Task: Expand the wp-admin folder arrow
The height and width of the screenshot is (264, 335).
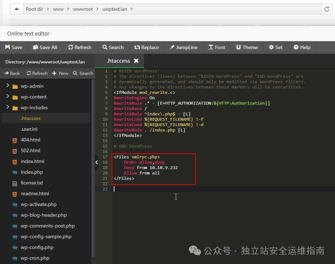Action: pyautogui.click(x=8, y=86)
